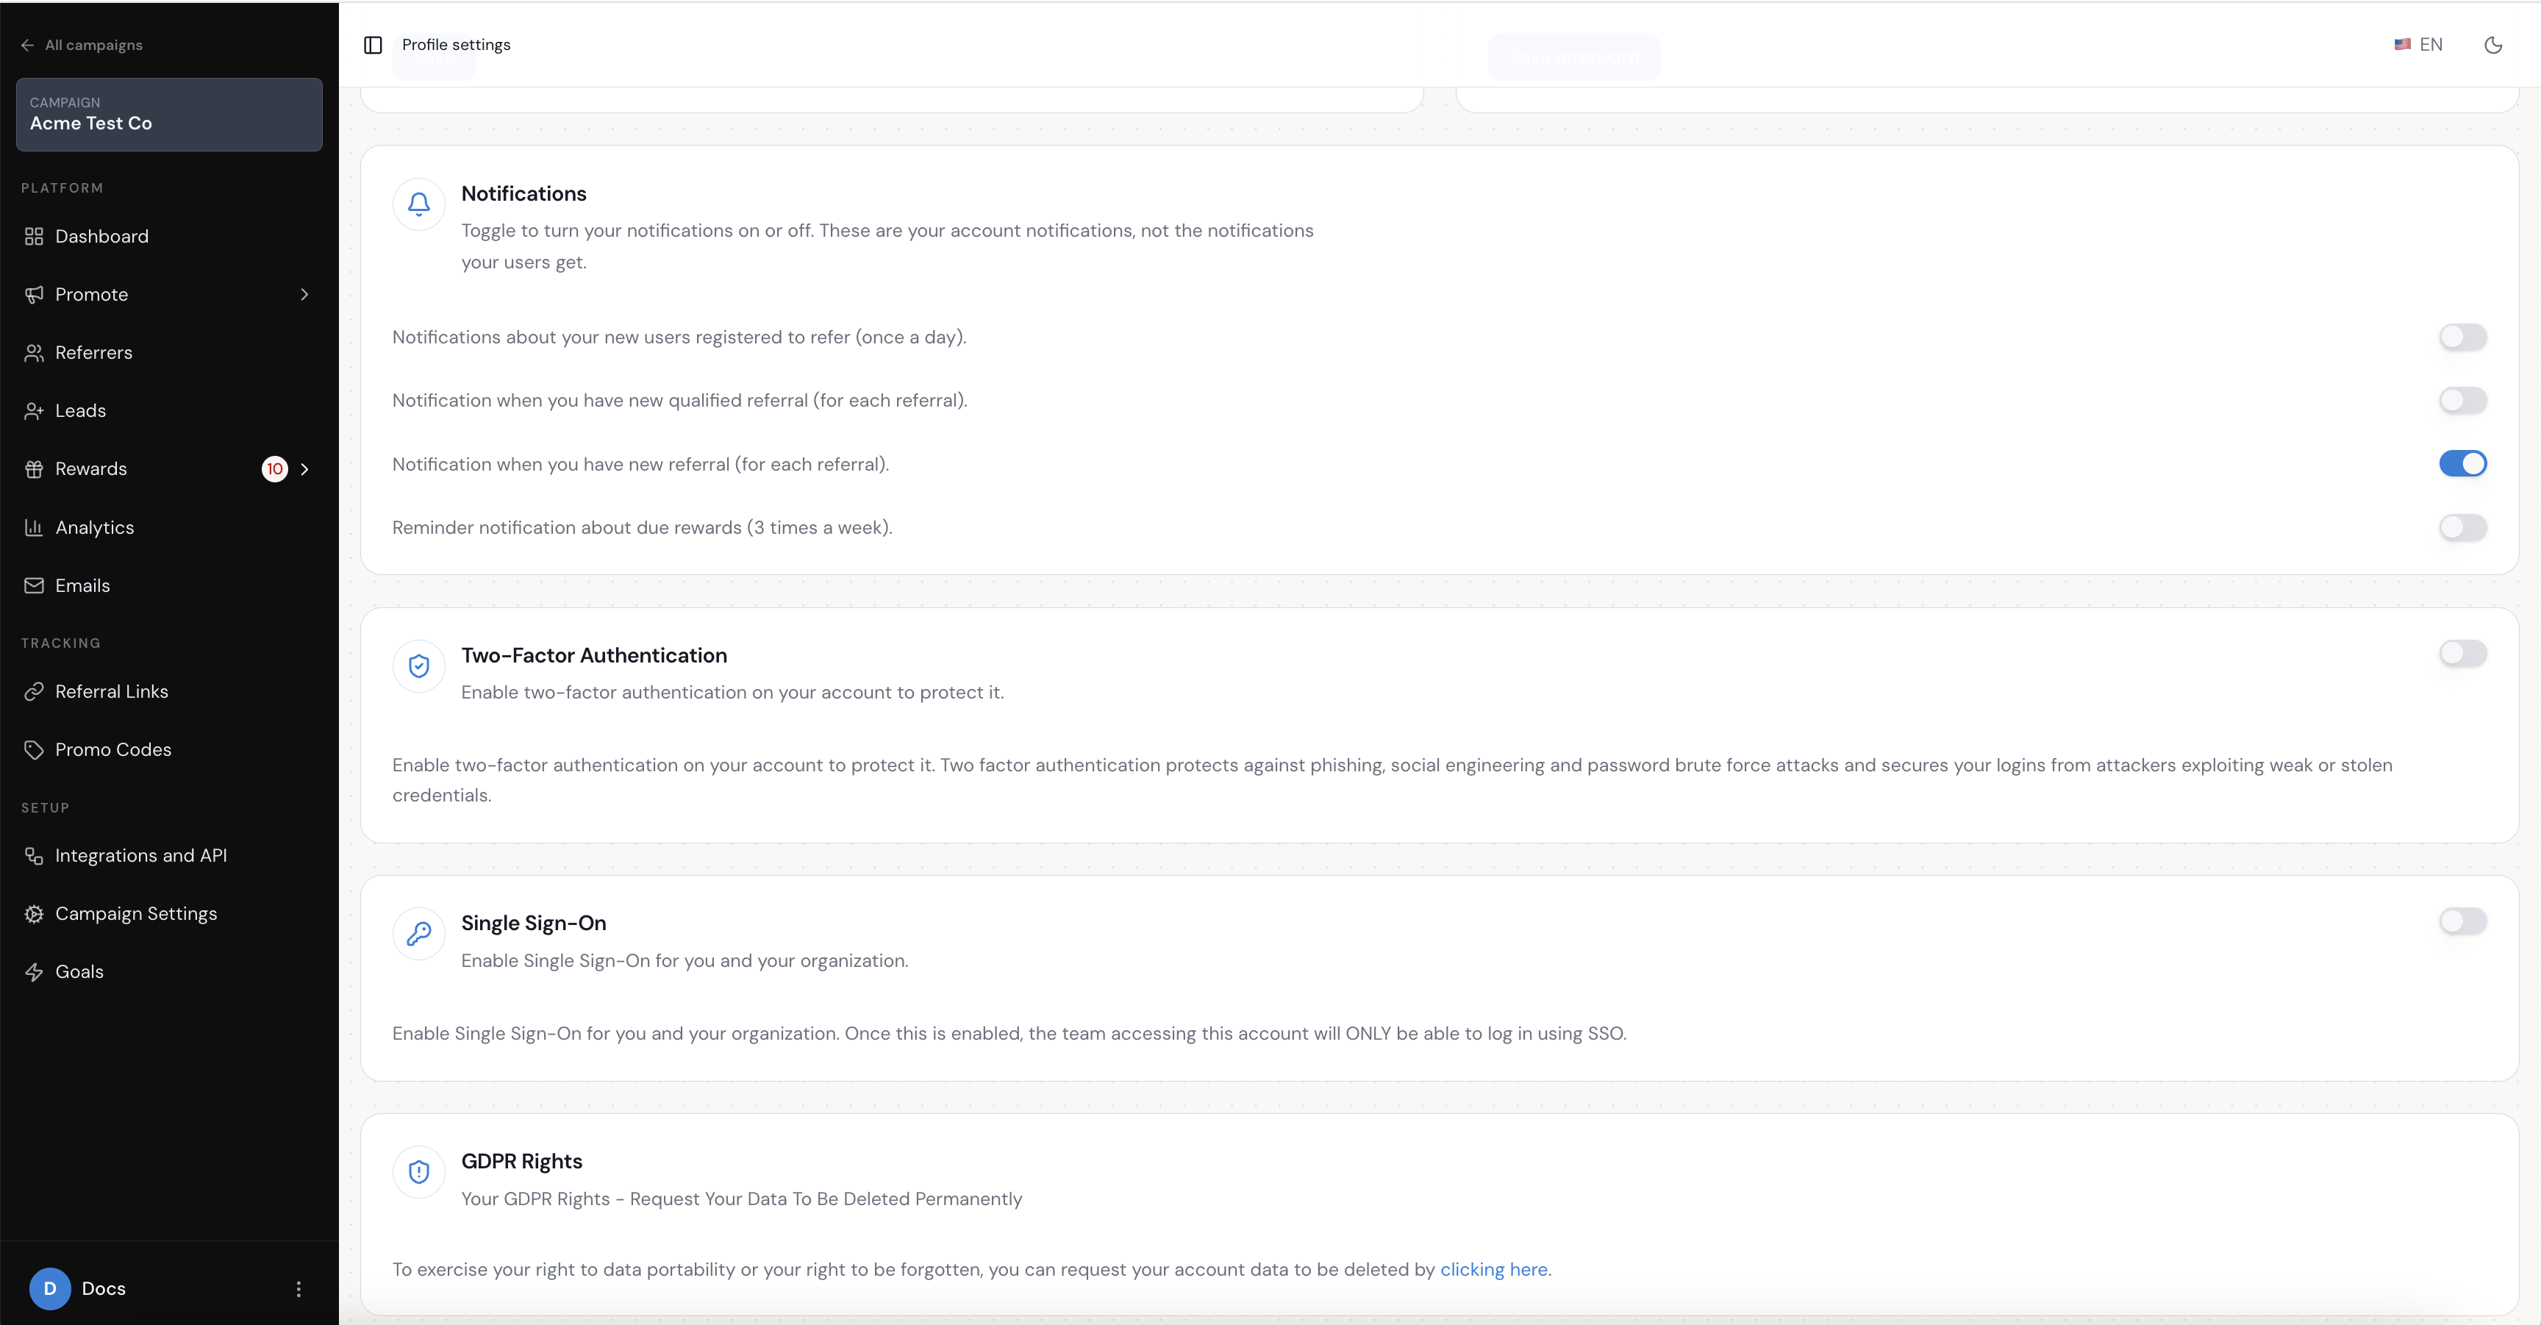Click the US flag language icon
This screenshot has height=1325, width=2541.
(2402, 44)
